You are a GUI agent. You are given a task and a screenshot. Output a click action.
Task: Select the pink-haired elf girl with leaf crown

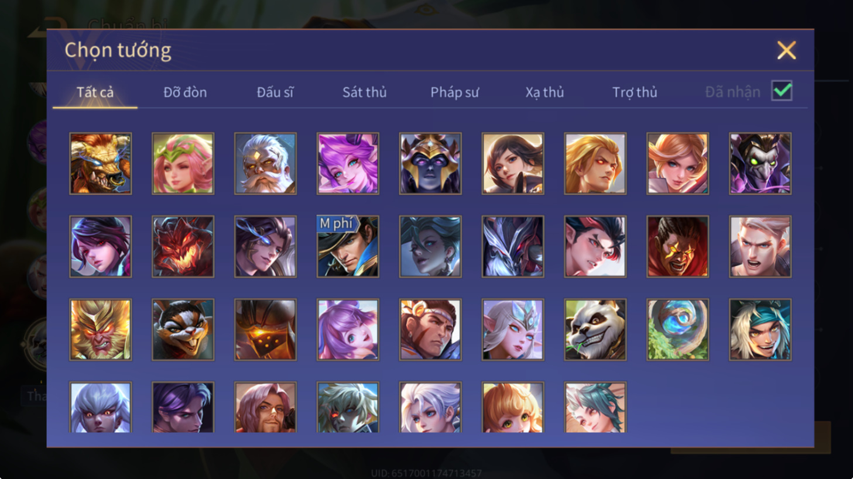click(183, 163)
